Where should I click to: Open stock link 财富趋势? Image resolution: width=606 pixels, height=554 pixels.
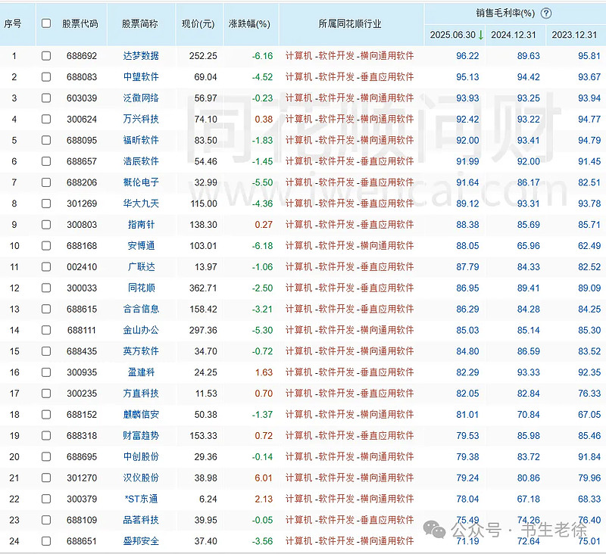pos(141,435)
